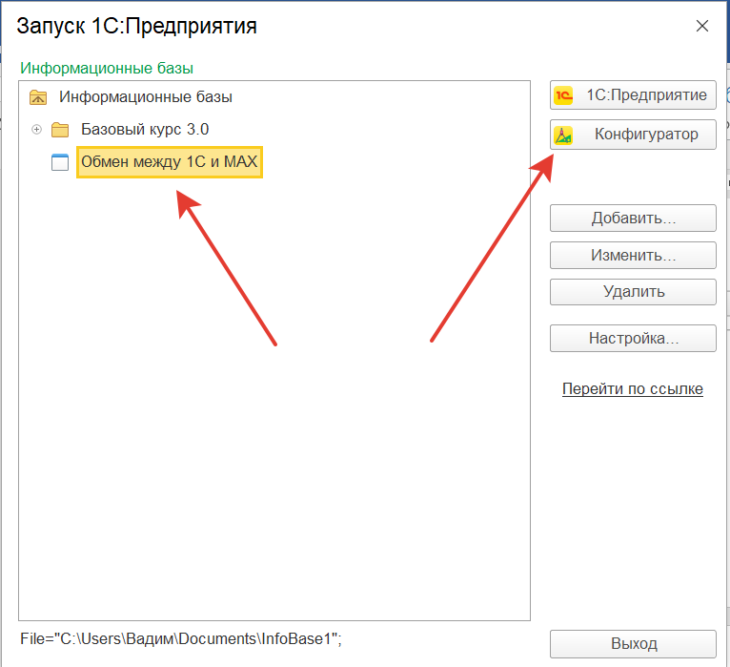Click the green Информационные базы heading

107,68
